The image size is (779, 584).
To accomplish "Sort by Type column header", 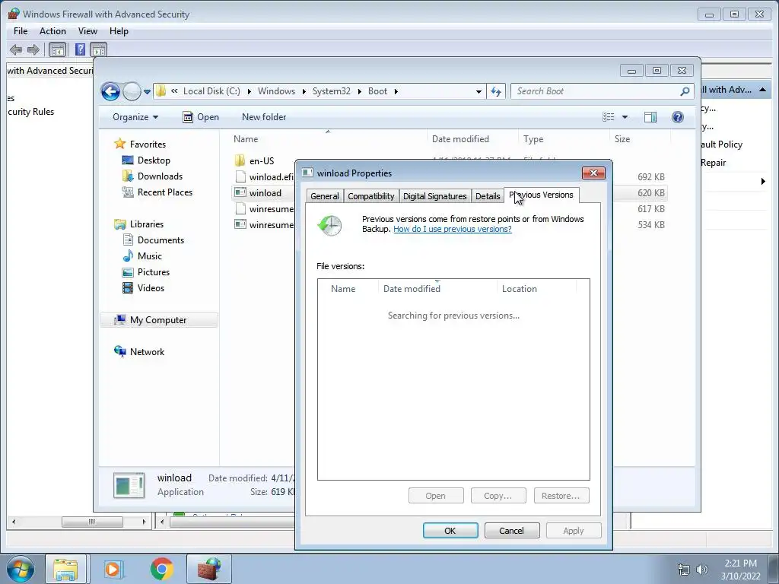I will click(x=564, y=140).
